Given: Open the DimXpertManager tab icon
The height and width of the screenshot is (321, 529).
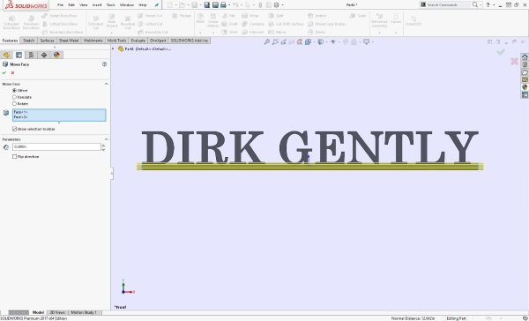Looking at the screenshot, I should click(44, 55).
